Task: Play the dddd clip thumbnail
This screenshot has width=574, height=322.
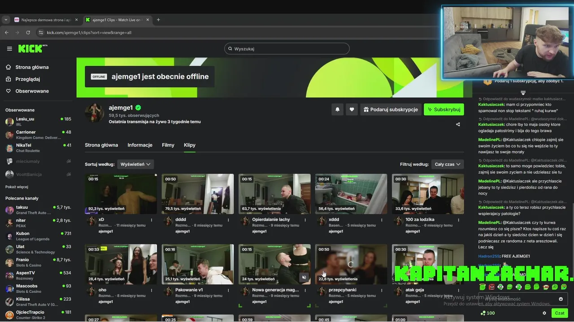Action: coord(198,194)
